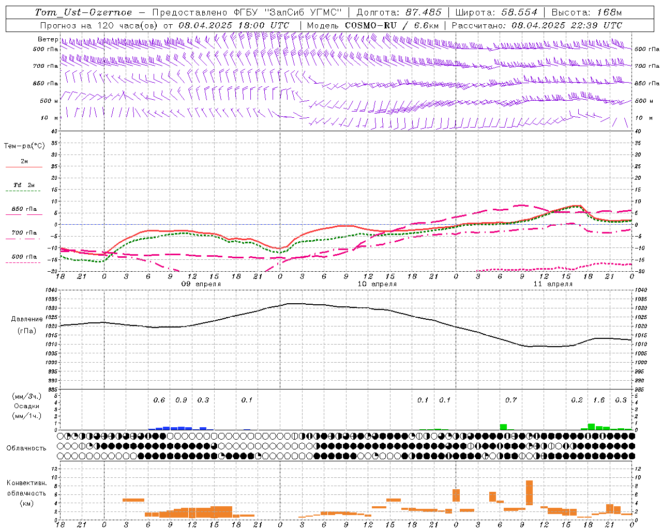Click the (мм/1ч.) unit label
662x529 pixels.
pos(27,416)
